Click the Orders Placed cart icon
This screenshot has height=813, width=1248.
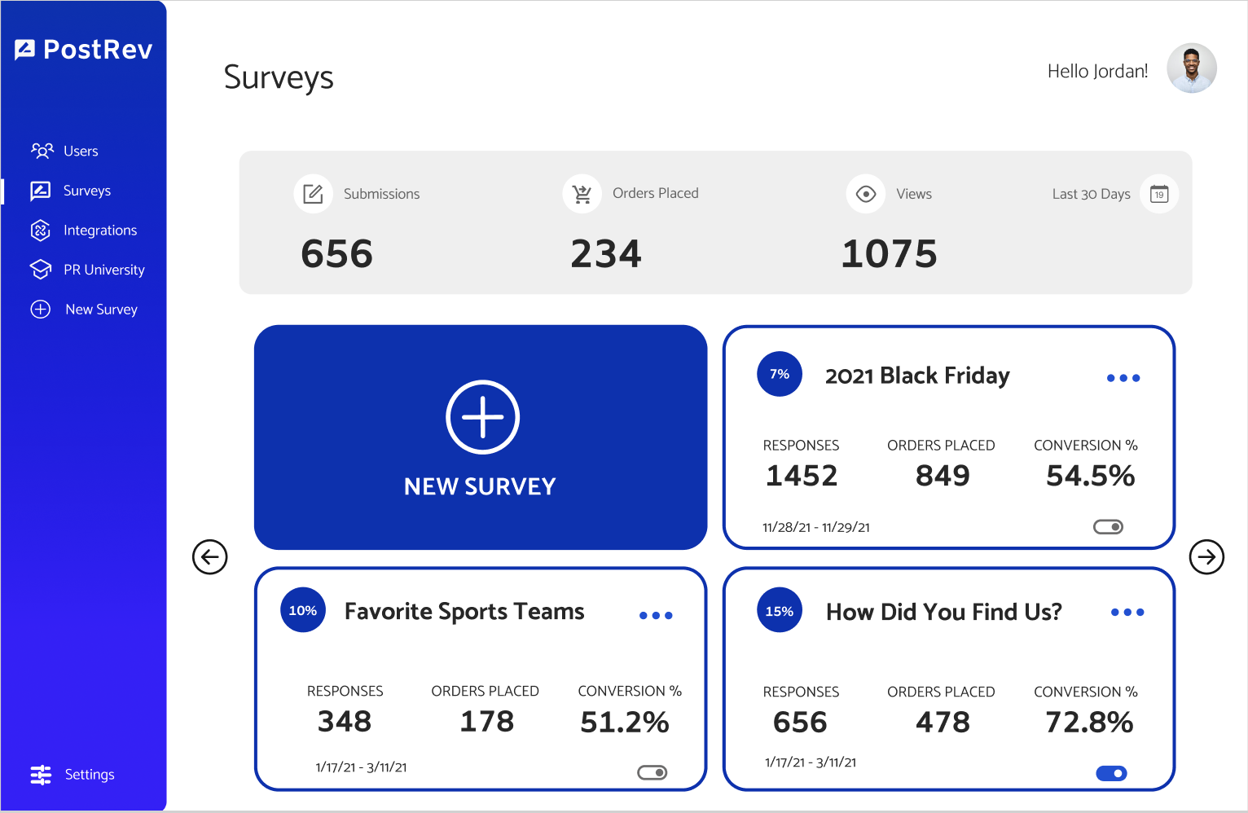click(x=582, y=194)
